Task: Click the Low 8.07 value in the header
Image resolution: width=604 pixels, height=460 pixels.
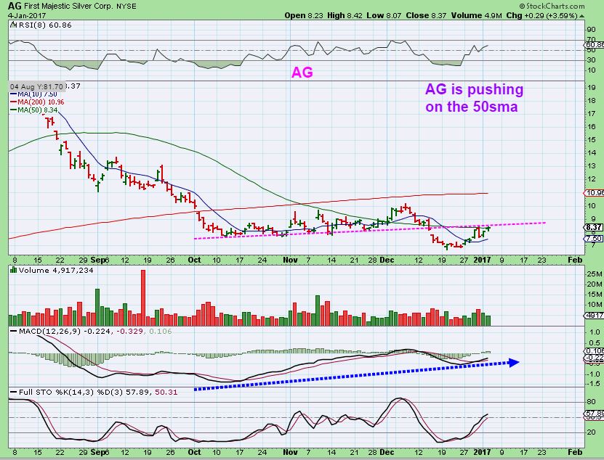Action: click(x=384, y=16)
